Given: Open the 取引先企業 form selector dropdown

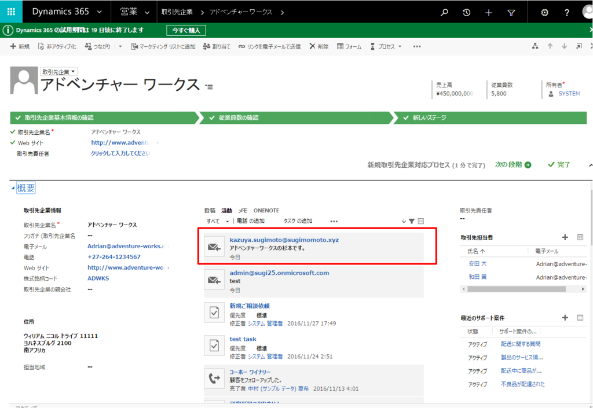Looking at the screenshot, I should pos(58,72).
